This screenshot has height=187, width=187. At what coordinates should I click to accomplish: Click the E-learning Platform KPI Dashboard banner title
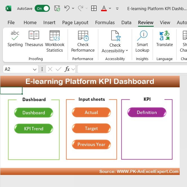90,81
